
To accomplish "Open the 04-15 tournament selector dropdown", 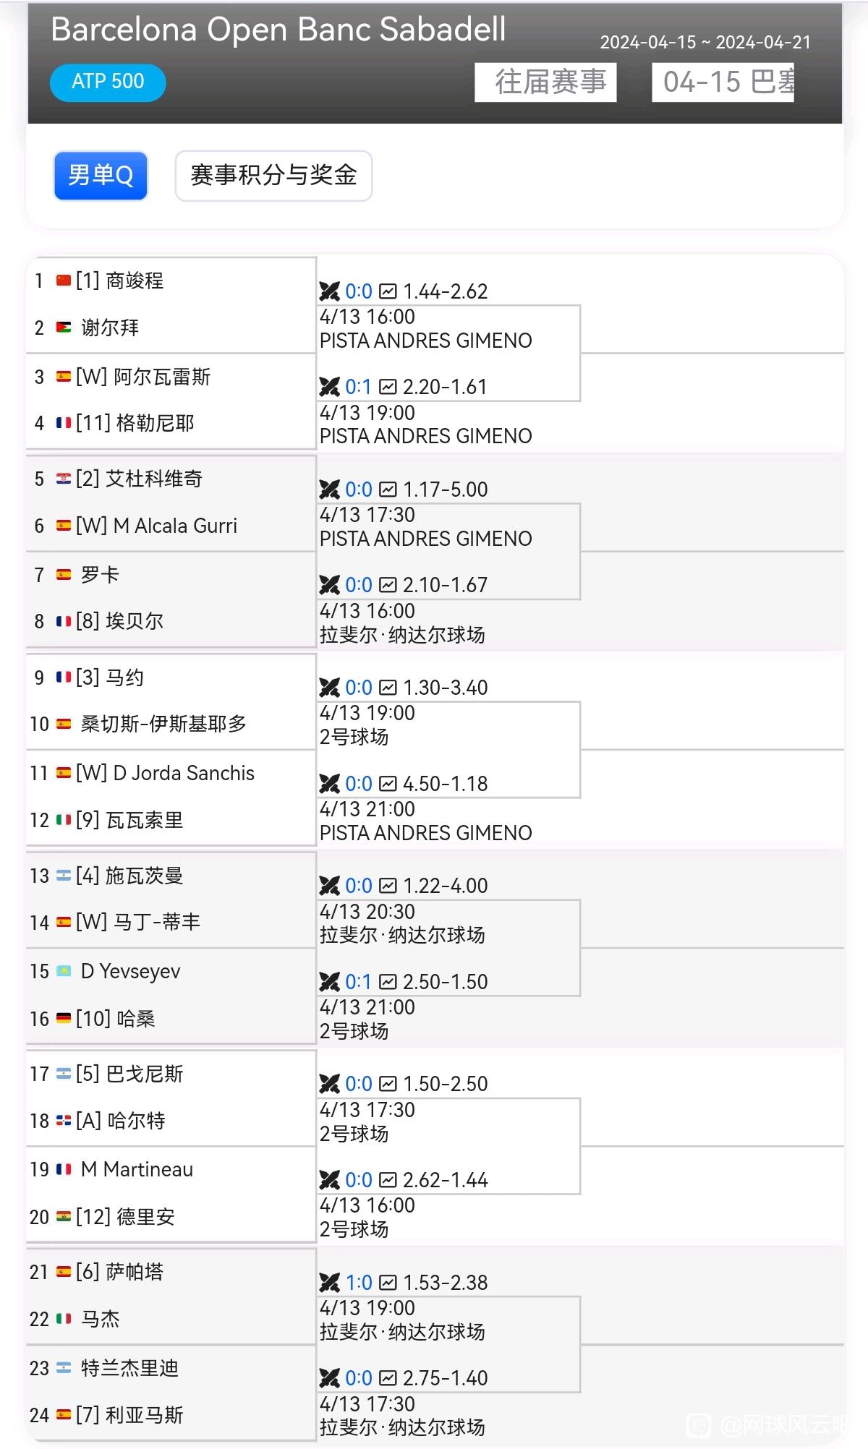I will click(x=723, y=82).
